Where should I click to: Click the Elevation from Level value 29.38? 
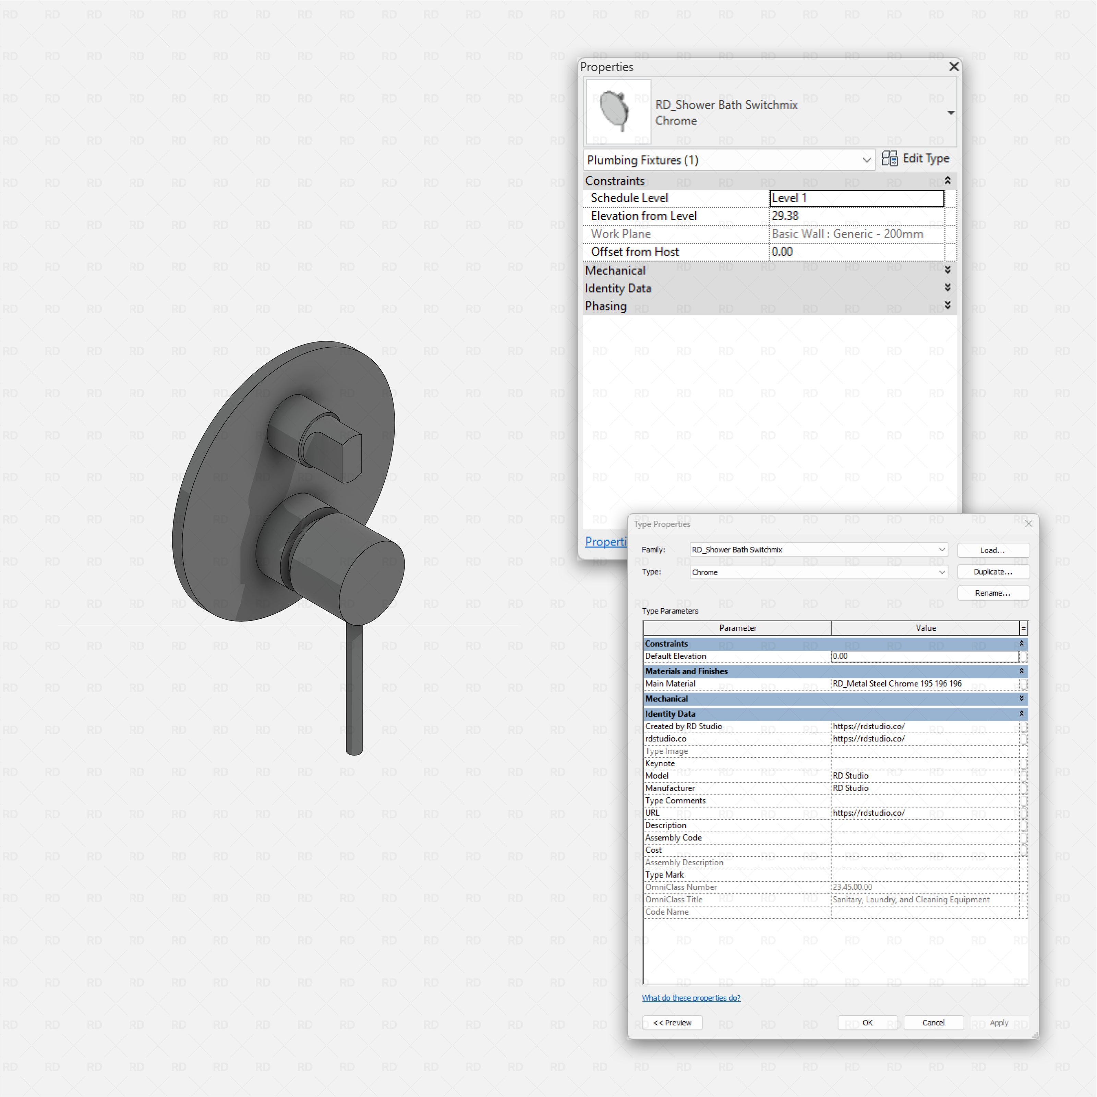point(856,216)
